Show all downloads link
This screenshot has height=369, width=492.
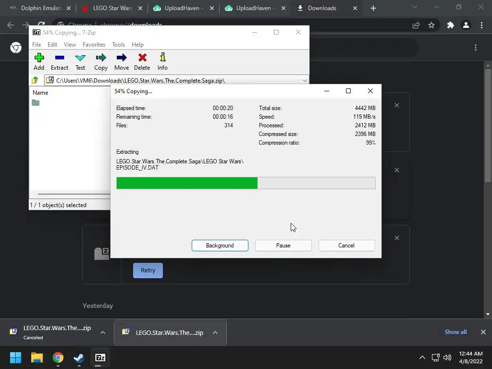(x=455, y=332)
